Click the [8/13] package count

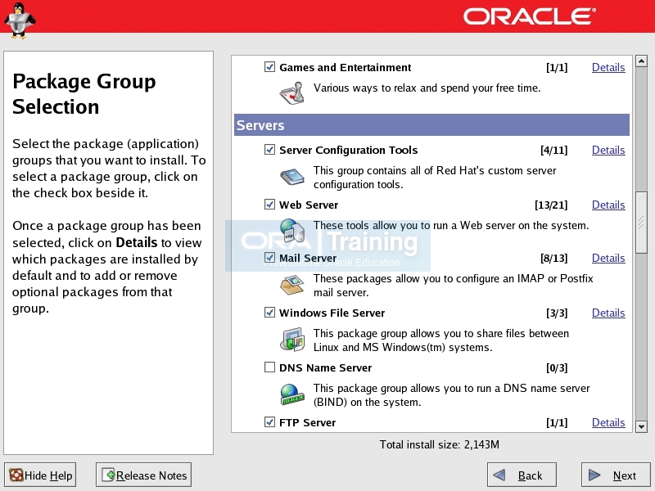[554, 258]
